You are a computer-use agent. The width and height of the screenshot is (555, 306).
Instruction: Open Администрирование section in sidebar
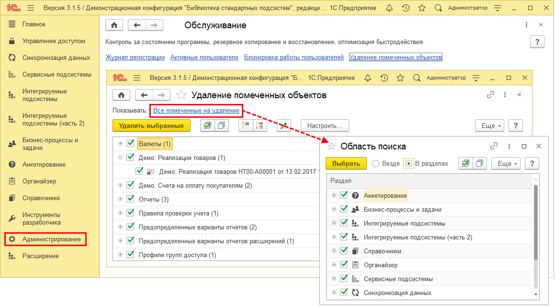(x=52, y=239)
